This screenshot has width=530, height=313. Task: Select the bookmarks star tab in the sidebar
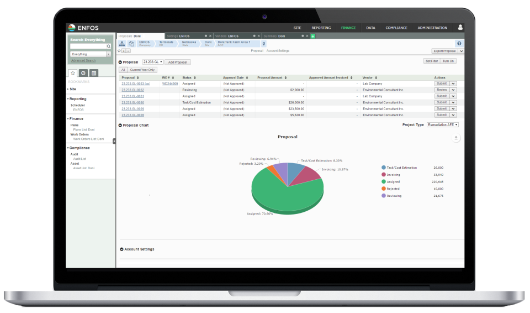tap(73, 73)
